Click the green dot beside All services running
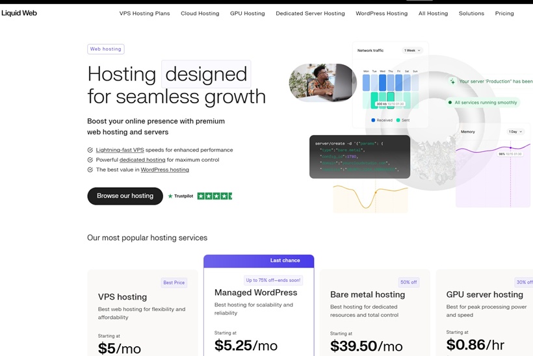This screenshot has height=356, width=533. [x=450, y=103]
